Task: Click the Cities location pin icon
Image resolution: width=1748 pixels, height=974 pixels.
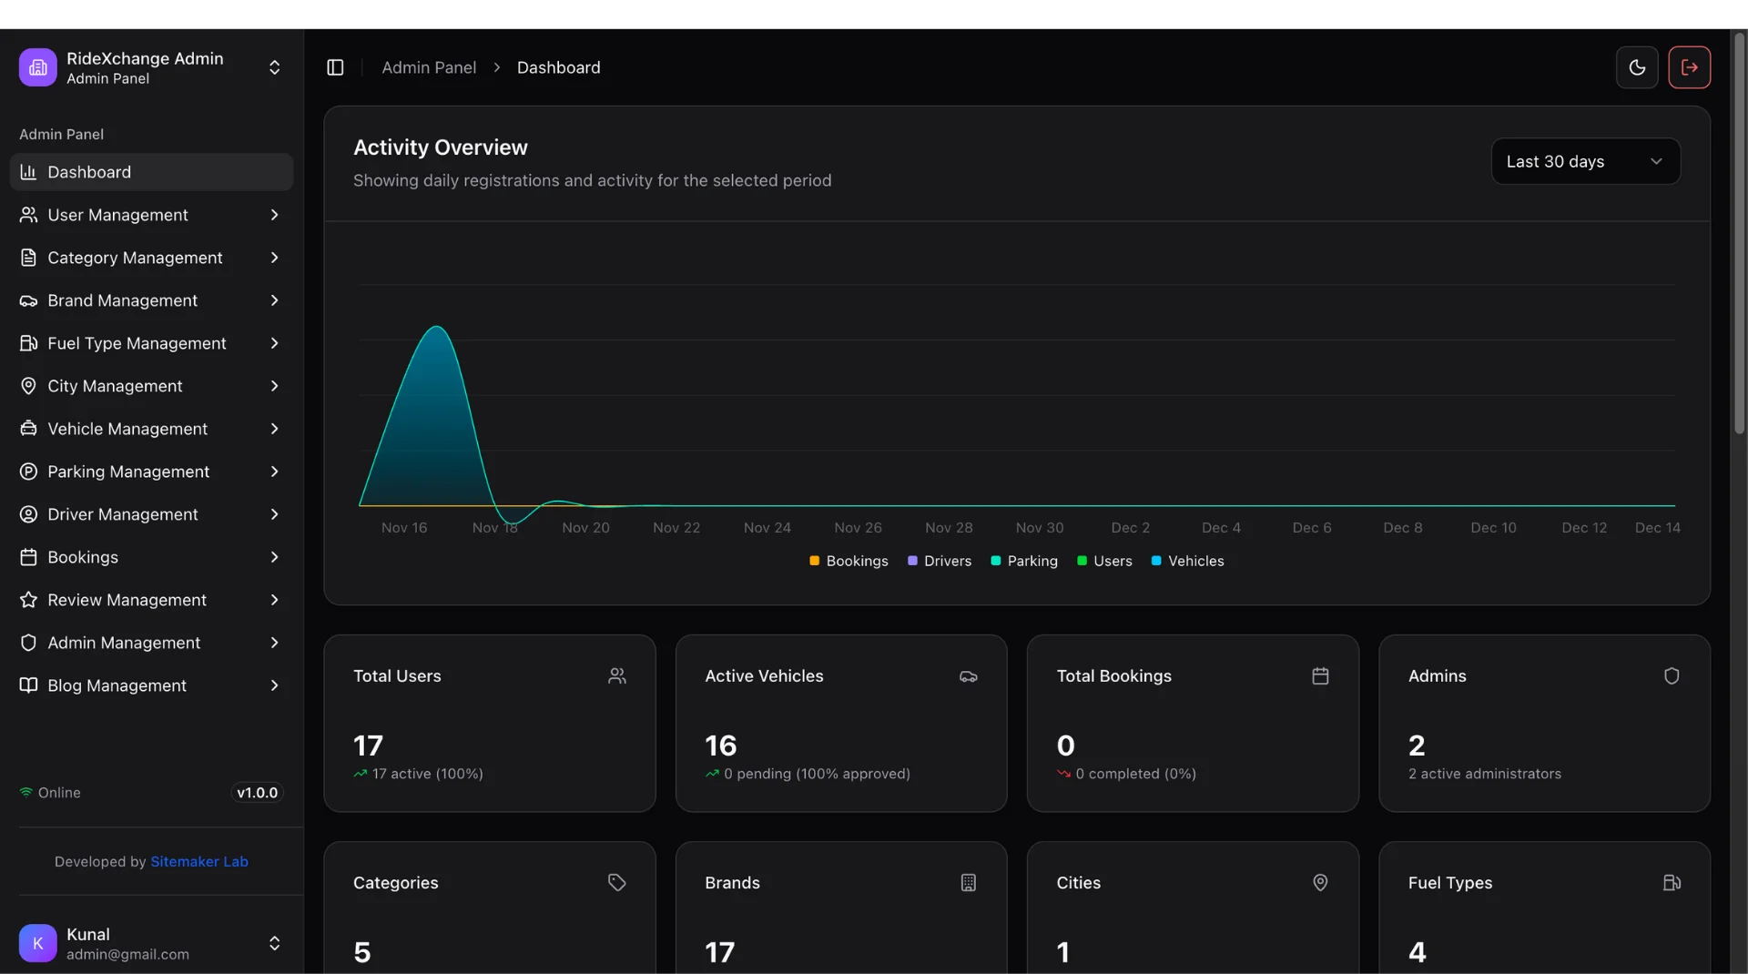Action: tap(1320, 882)
